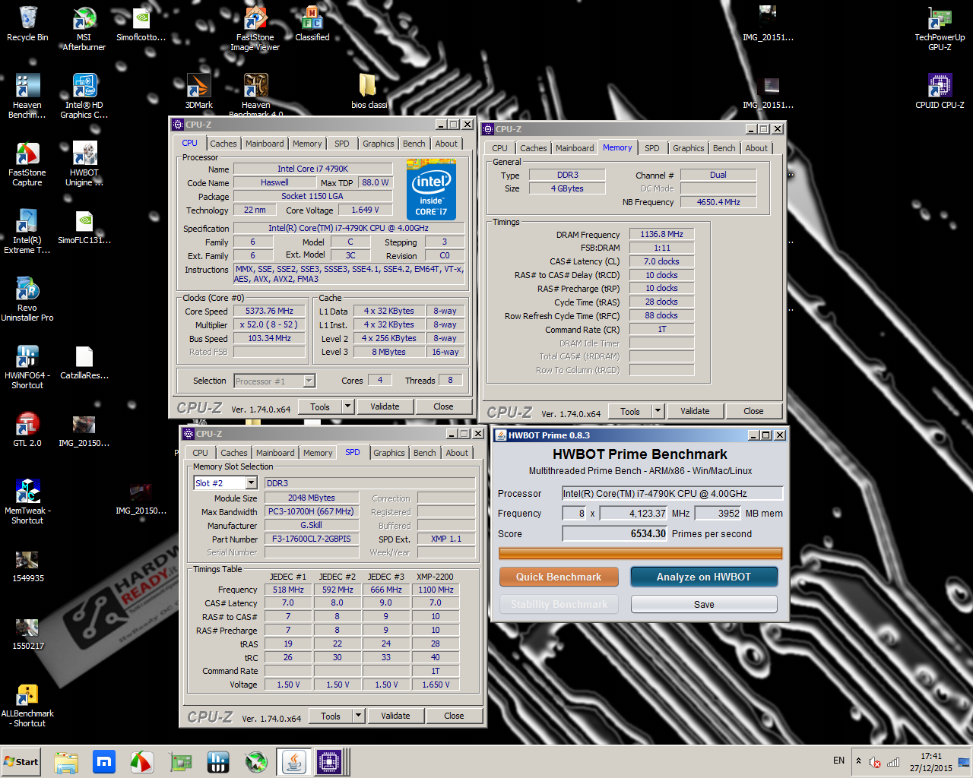The height and width of the screenshot is (778, 973).
Task: Click the MB mem value field 3952
Action: (x=718, y=513)
